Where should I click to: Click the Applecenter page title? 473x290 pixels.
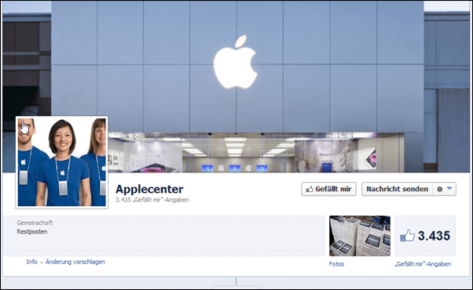click(x=149, y=189)
